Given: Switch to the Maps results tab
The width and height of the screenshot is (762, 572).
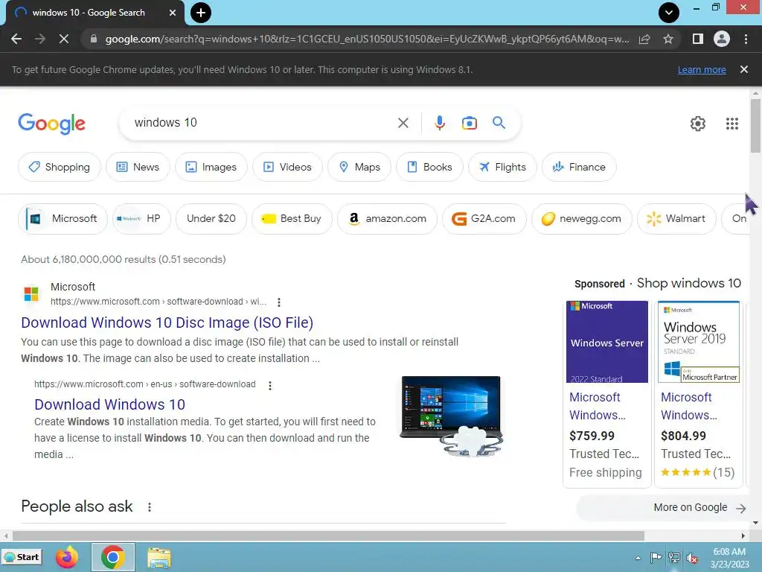Looking at the screenshot, I should (x=359, y=167).
